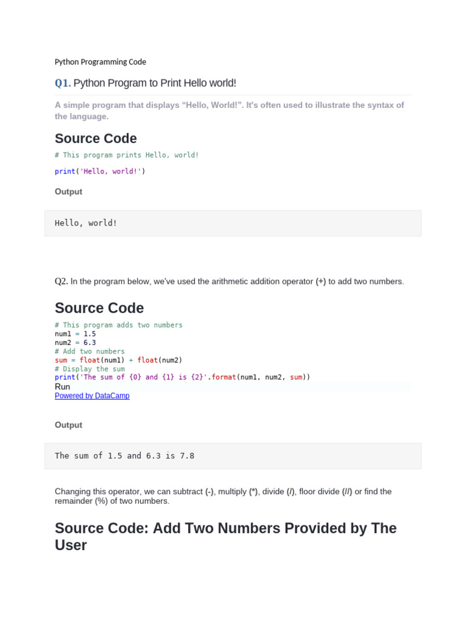Click the second Source Code heading
This screenshot has height=621, width=466.
100,308
